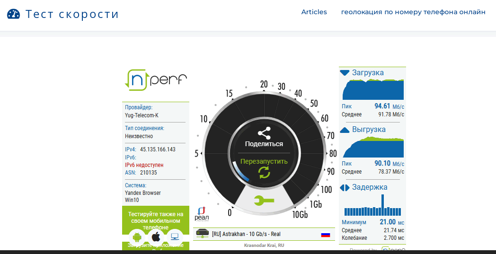Screen dimensions: 496x254
Task: Click Перезапустить to restart the test
Action: (x=264, y=161)
